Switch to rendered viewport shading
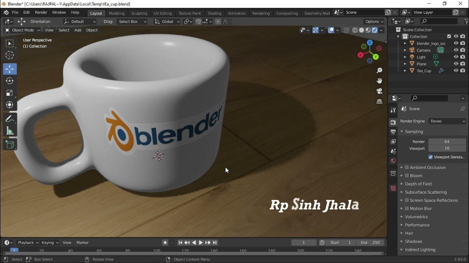 click(374, 30)
